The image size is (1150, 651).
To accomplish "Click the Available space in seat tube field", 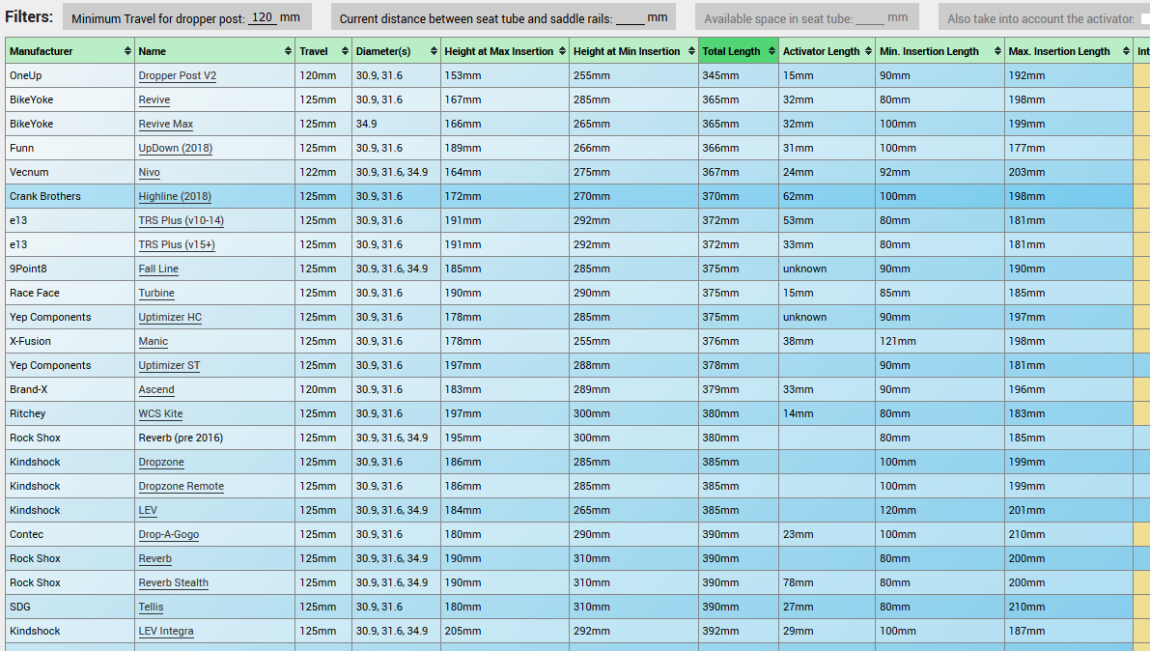I will click(x=869, y=17).
